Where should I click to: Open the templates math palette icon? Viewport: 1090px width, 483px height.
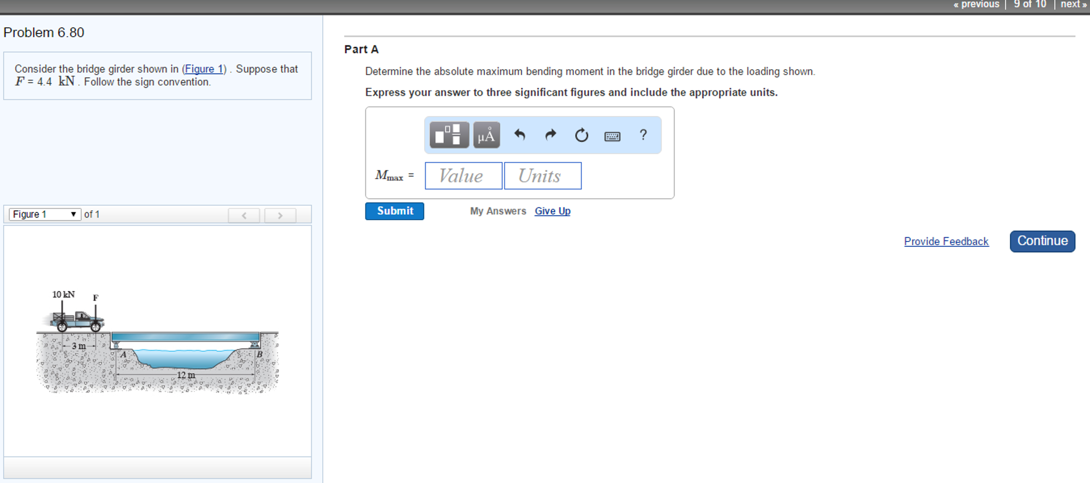[449, 135]
